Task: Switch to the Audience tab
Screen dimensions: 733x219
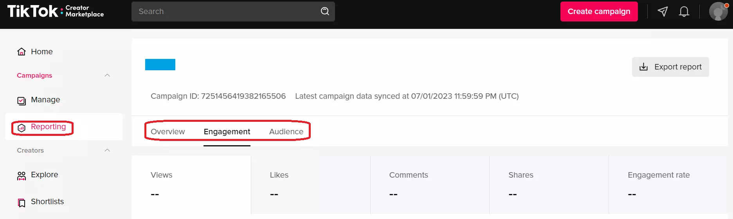Action: coord(286,132)
